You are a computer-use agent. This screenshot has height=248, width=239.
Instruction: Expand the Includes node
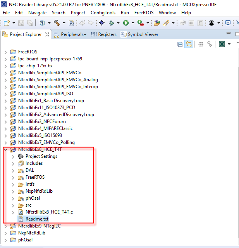click(x=13, y=164)
